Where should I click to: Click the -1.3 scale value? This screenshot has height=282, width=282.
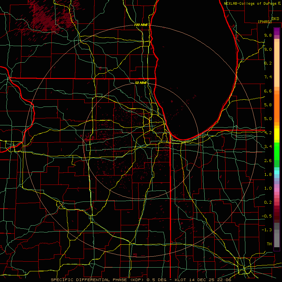click(x=267, y=230)
